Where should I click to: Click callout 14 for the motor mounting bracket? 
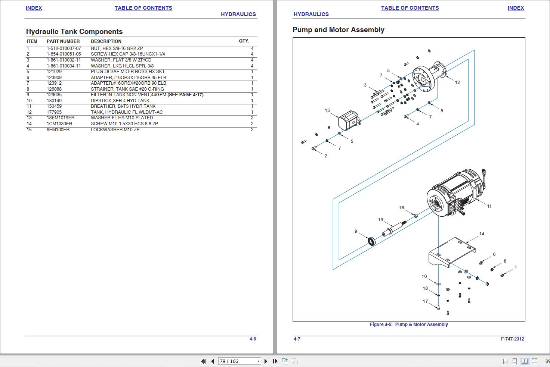pyautogui.click(x=482, y=234)
